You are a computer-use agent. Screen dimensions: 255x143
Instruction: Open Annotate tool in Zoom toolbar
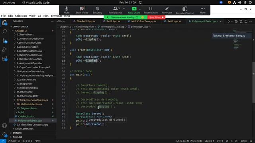click(167, 10)
